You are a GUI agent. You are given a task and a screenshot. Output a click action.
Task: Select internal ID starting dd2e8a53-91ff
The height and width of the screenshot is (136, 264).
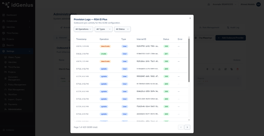point(148,114)
